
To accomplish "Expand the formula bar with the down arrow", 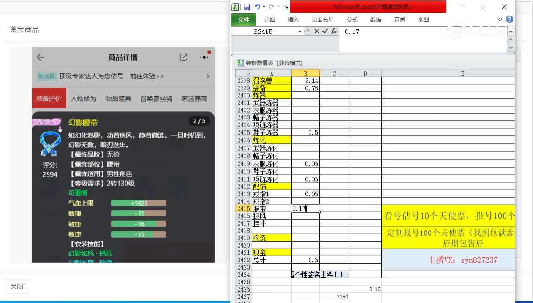I will click(x=511, y=48).
